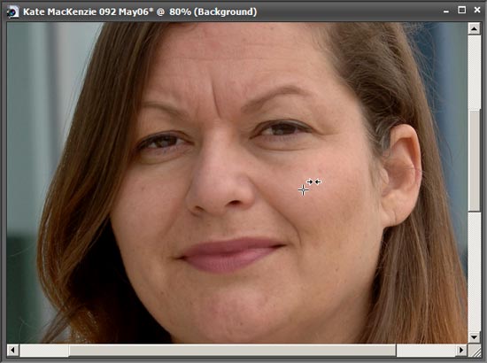Click the vertical scroll track above the thumb
This screenshot has height=363, width=487.
coord(474,72)
